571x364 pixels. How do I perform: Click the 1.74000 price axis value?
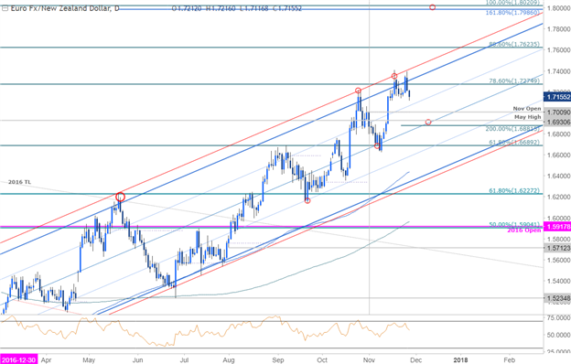[557, 71]
